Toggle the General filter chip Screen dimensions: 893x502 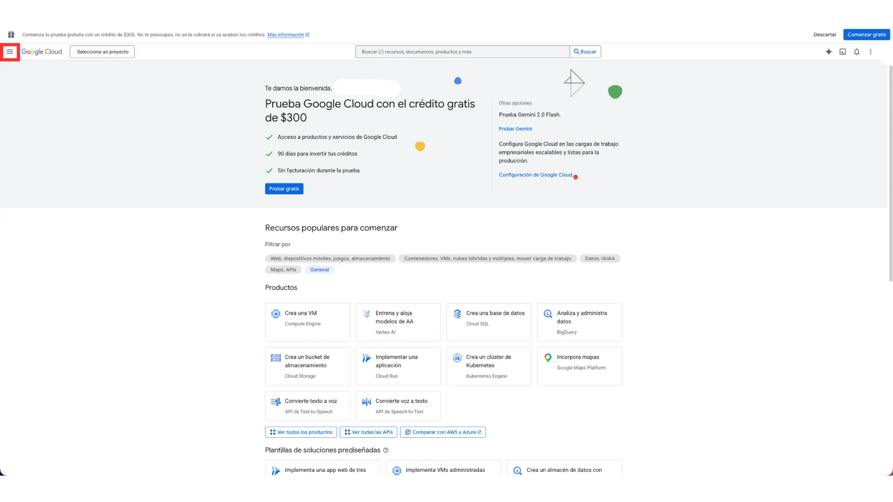point(320,270)
